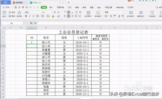Click the decrease decimal places icon

coord(123,16)
